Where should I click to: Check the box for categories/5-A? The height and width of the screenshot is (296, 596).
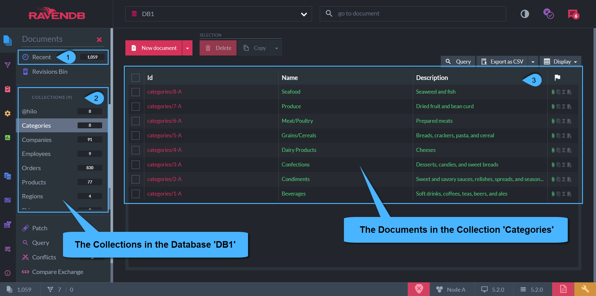click(x=136, y=135)
